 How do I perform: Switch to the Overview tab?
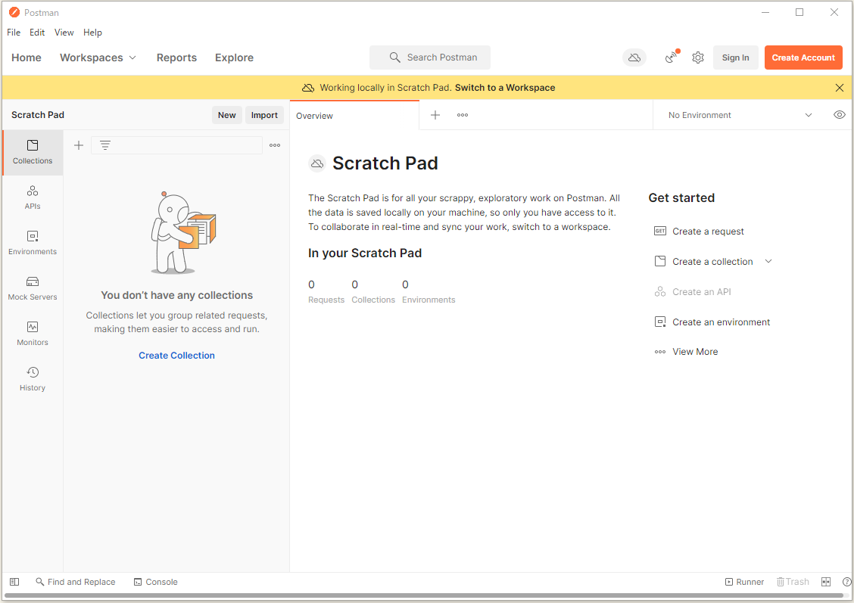[314, 115]
